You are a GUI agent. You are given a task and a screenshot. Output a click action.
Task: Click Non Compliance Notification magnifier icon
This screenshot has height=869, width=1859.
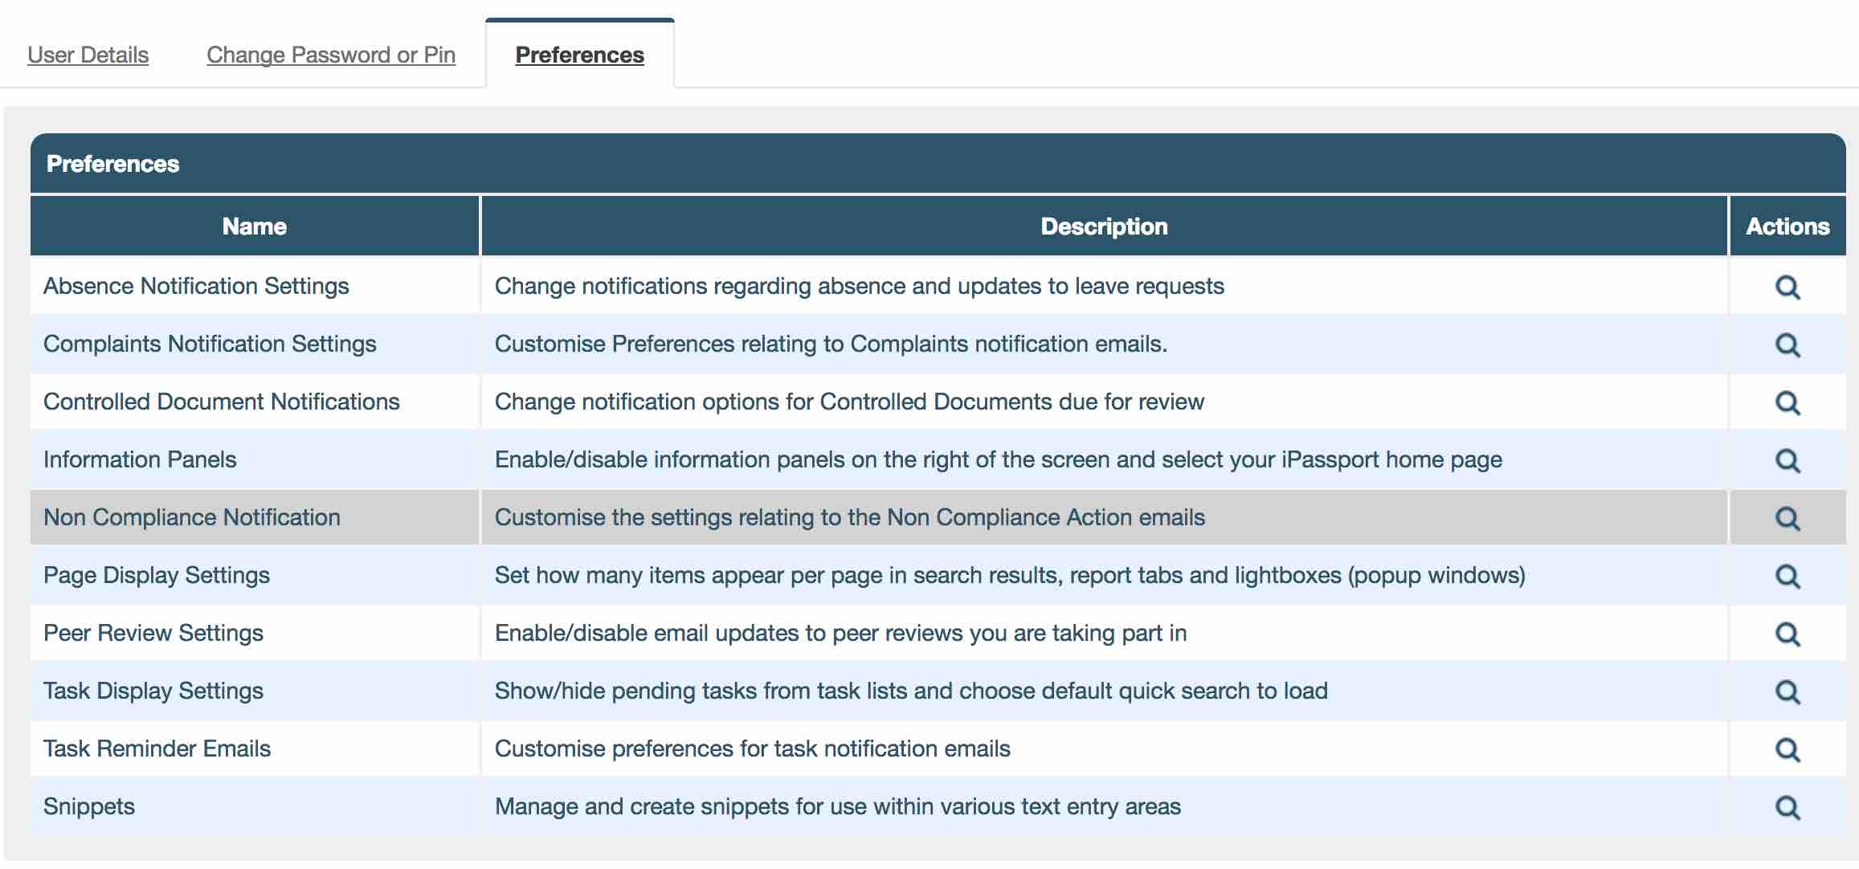point(1787,518)
